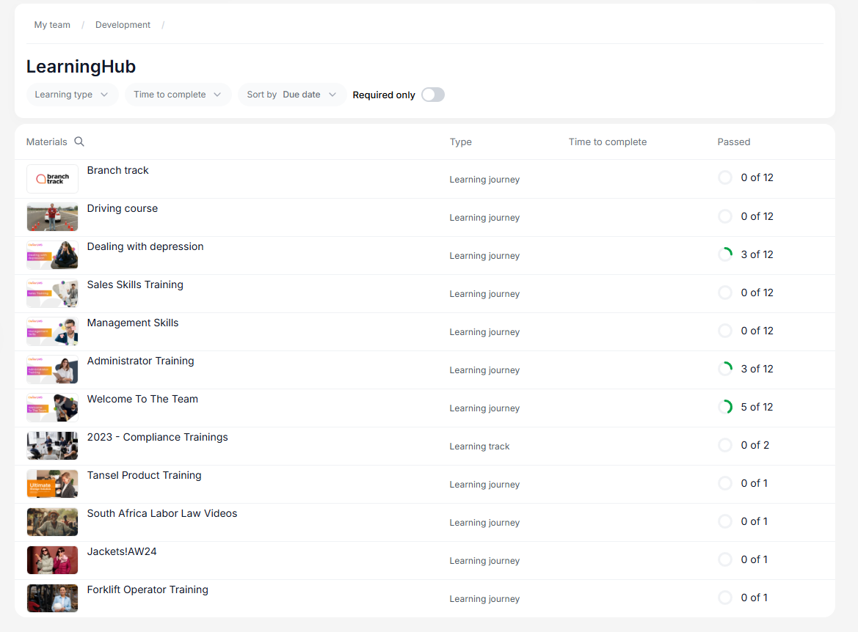Enable the Required only toggle
Image resolution: width=858 pixels, height=632 pixels.
(x=432, y=95)
